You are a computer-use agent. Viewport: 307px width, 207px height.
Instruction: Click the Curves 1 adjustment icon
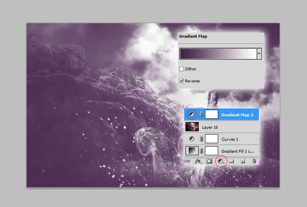coord(192,139)
